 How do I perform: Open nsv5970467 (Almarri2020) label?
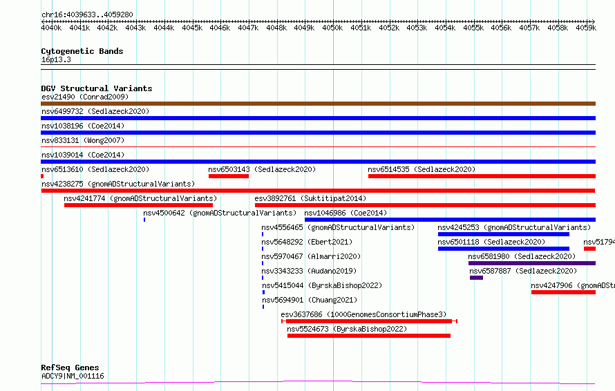pos(311,256)
